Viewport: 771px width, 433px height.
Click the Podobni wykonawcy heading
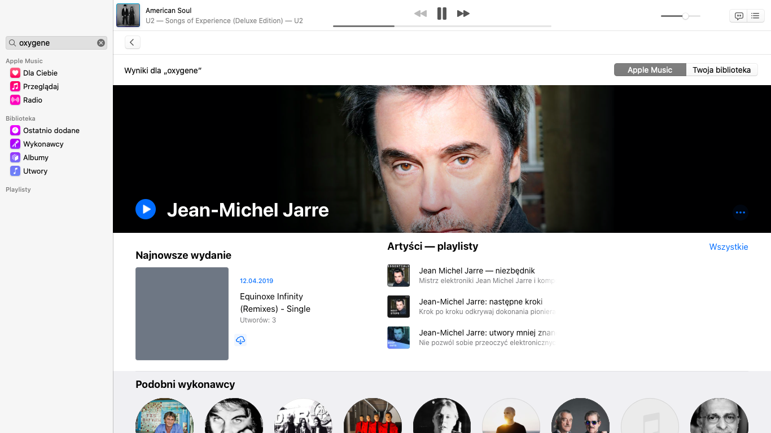(x=185, y=385)
